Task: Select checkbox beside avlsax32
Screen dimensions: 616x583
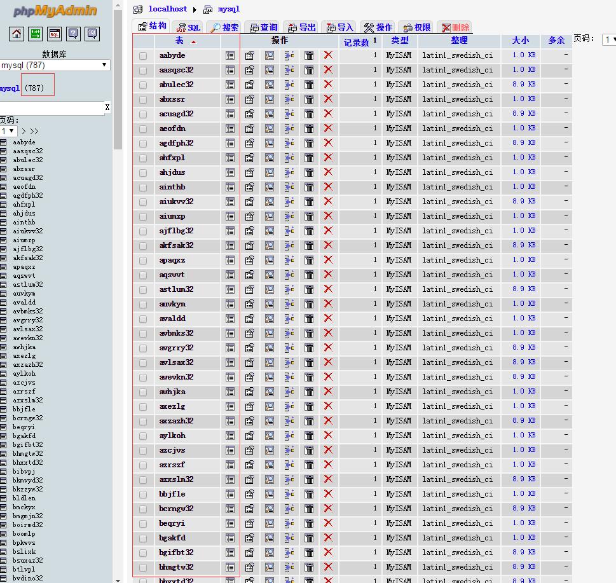Action: (x=143, y=362)
